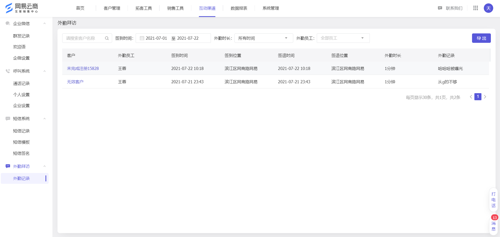500x237 pixels.
Task: Open 个人设置 in sidebar
Action: click(x=21, y=94)
